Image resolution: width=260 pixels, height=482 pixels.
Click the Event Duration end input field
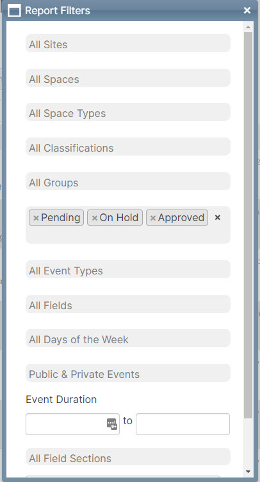point(183,424)
